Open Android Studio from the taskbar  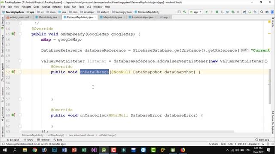[104, 150]
